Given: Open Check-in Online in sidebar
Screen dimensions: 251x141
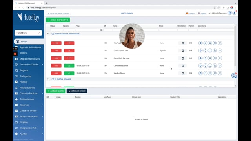Looking at the screenshot, I should pos(28,110).
